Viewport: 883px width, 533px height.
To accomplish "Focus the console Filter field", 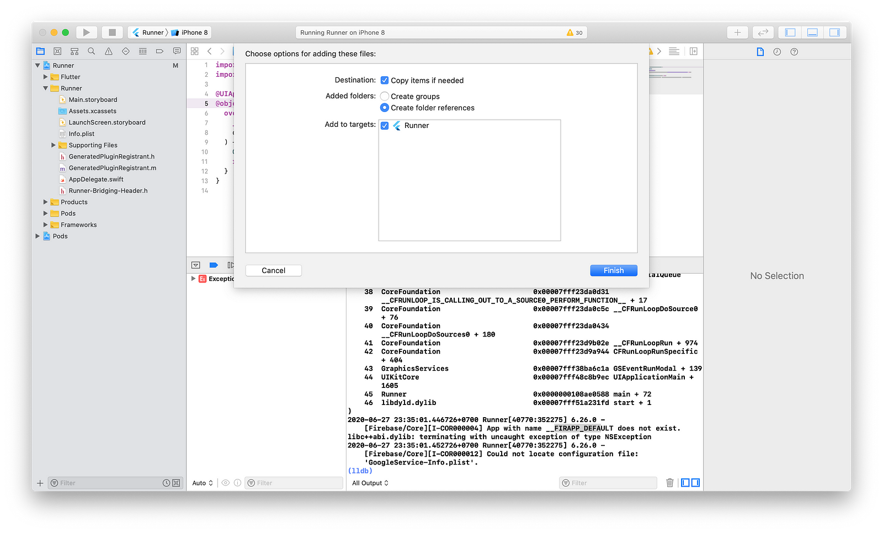I will (608, 483).
